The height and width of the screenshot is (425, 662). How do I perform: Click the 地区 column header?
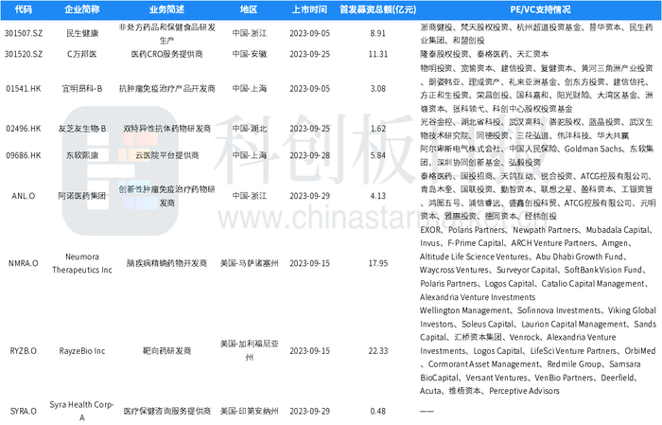[x=249, y=9]
